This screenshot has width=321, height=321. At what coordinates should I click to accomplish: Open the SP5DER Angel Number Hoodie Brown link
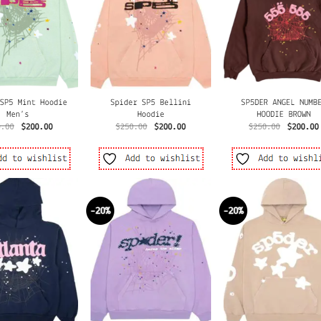(x=281, y=108)
